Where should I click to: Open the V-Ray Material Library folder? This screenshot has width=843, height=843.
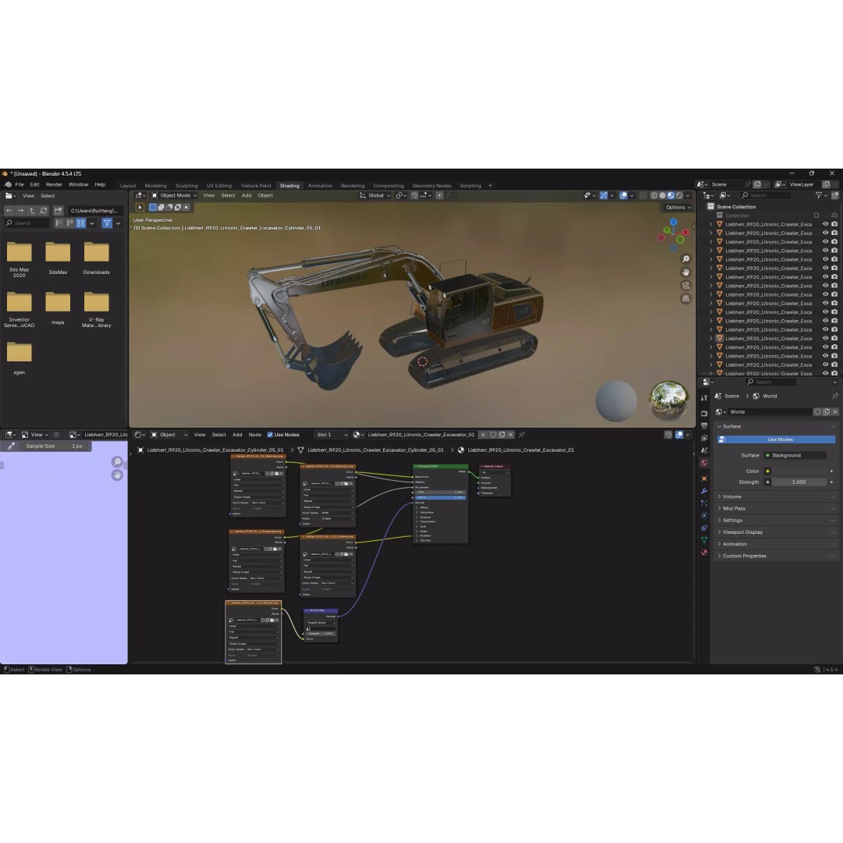coord(96,310)
